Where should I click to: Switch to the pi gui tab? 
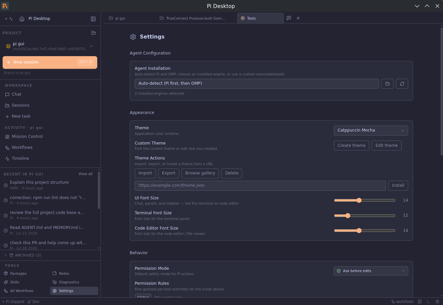click(x=130, y=18)
